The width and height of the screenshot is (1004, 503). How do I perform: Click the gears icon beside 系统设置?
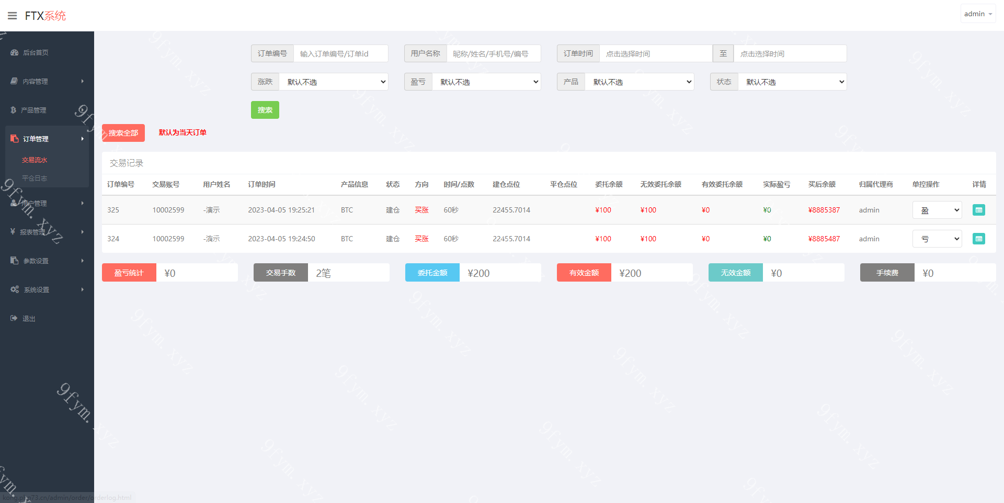(x=15, y=289)
